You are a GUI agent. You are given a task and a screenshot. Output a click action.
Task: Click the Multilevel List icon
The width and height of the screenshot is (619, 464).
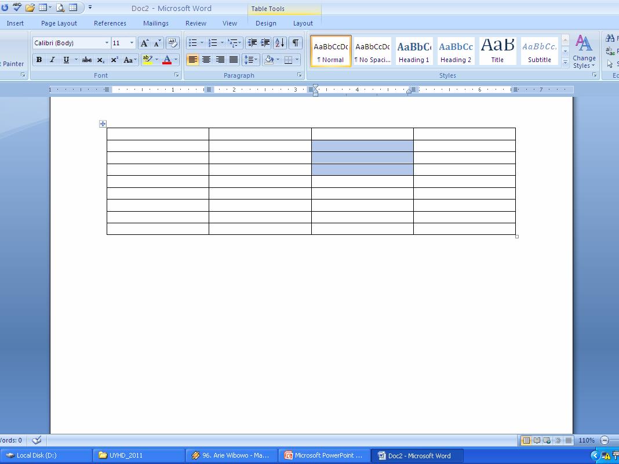[232, 43]
